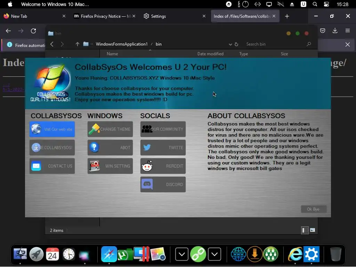
Task: Open Finder in the dock
Action: click(20, 254)
